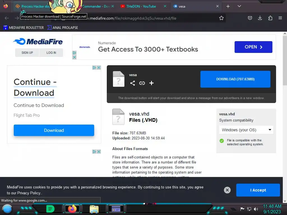Click the Firefox taskbar icon
287x215 pixels.
pos(72,209)
